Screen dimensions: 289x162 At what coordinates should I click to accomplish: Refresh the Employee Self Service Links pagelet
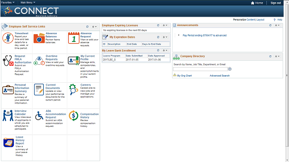(x=87, y=27)
